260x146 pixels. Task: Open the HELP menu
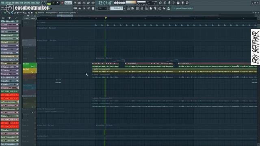click(x=38, y=3)
